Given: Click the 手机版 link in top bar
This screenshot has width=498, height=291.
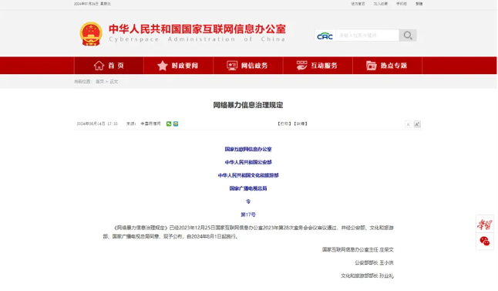Looking at the screenshot, I should coord(402,4).
